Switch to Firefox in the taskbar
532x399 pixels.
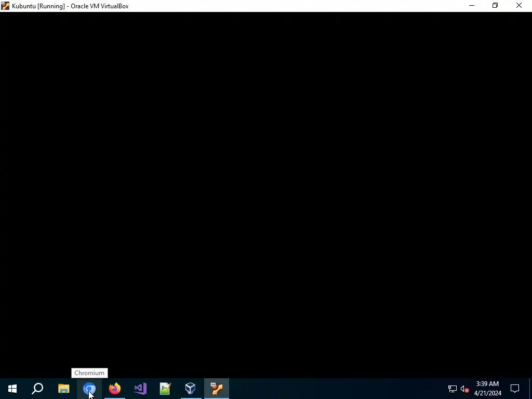click(x=115, y=389)
